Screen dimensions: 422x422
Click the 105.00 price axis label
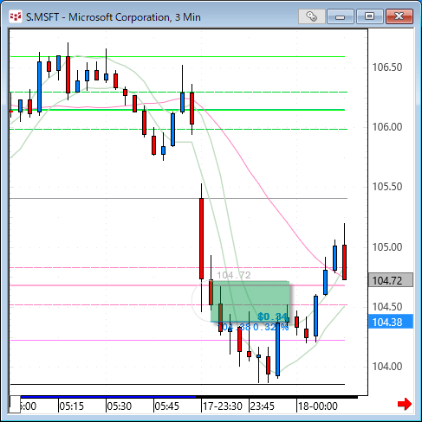point(387,247)
